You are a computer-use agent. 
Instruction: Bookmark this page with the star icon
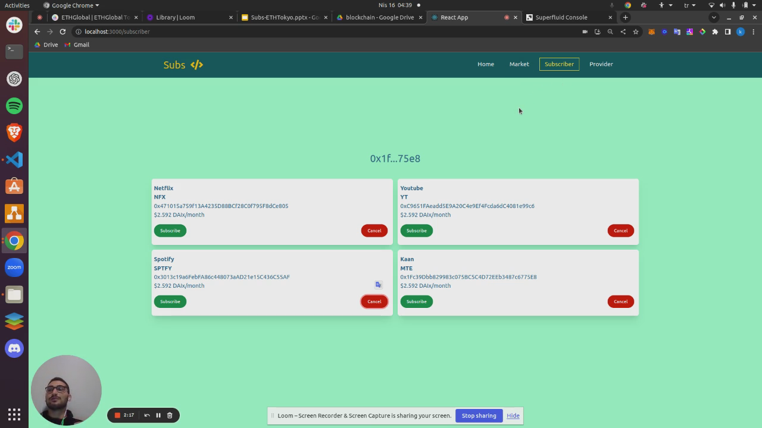tap(636, 32)
